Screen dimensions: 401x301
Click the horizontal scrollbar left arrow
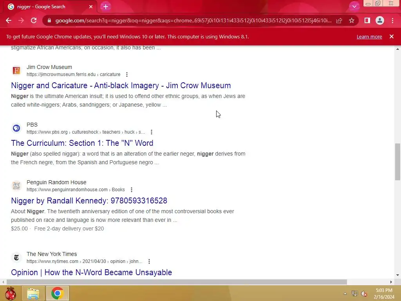(3, 282)
